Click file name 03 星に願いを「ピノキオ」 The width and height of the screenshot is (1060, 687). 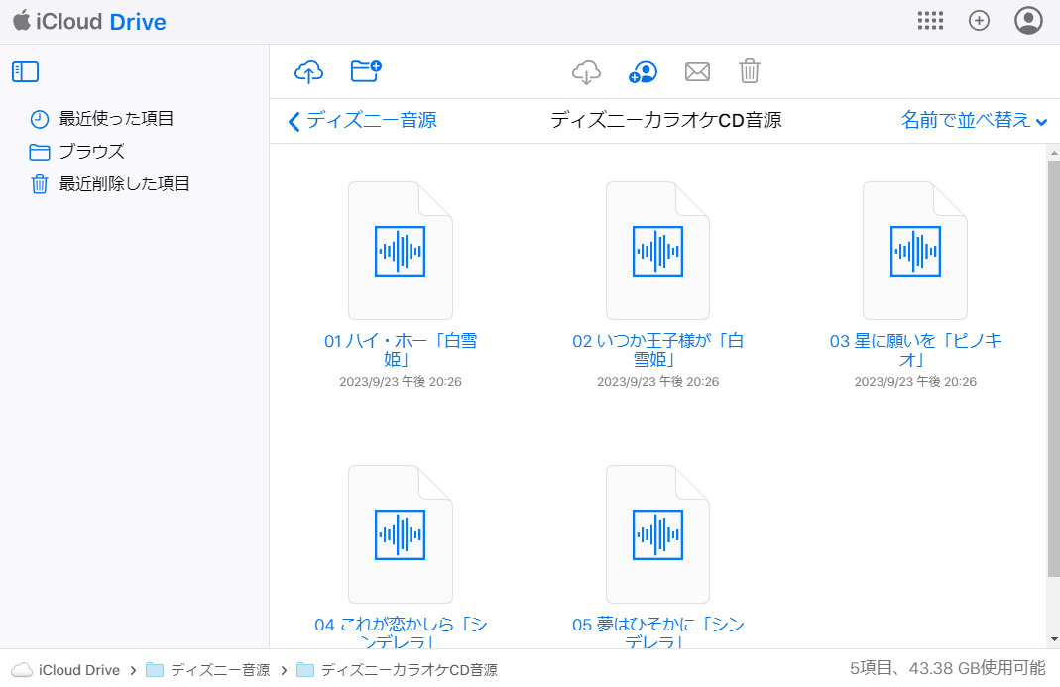tap(915, 350)
